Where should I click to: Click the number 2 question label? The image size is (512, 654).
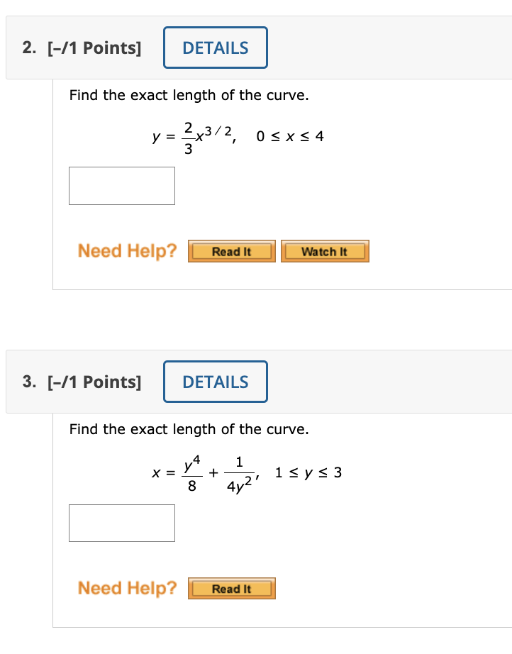click(x=28, y=48)
